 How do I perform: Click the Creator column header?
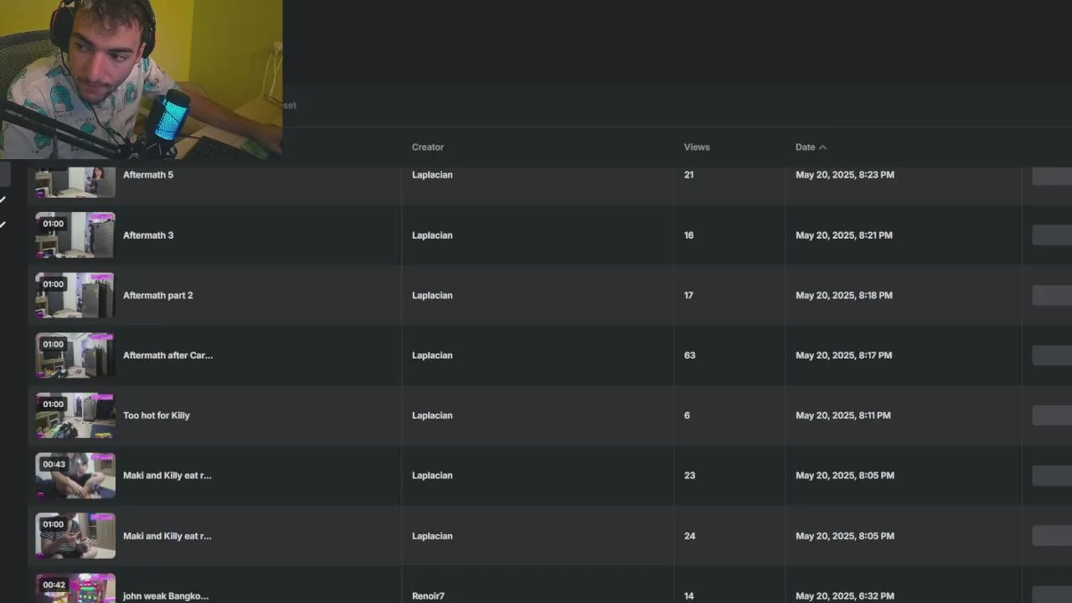[428, 147]
